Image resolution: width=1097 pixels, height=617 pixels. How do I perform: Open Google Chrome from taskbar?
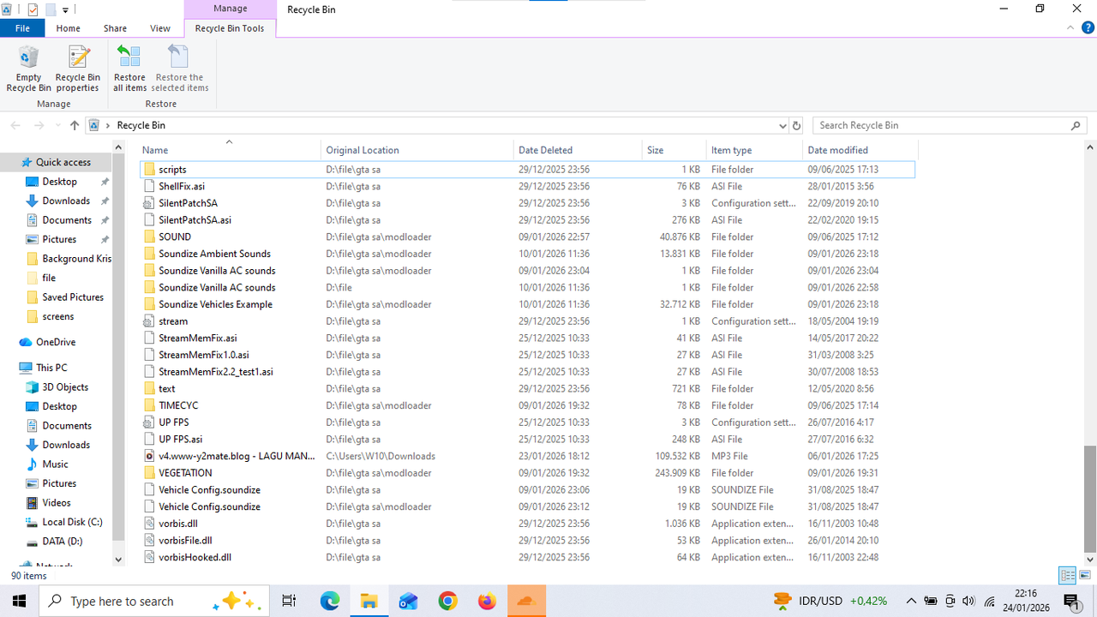pos(447,601)
